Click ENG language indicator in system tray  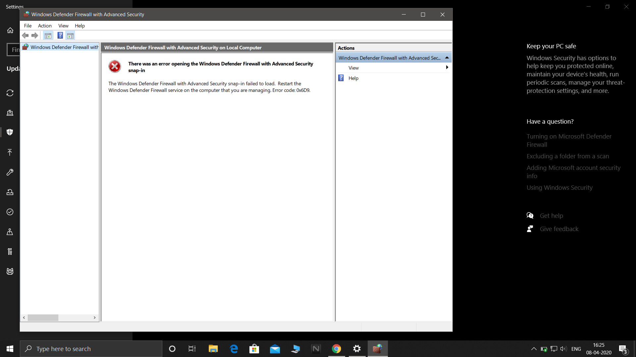click(x=576, y=349)
